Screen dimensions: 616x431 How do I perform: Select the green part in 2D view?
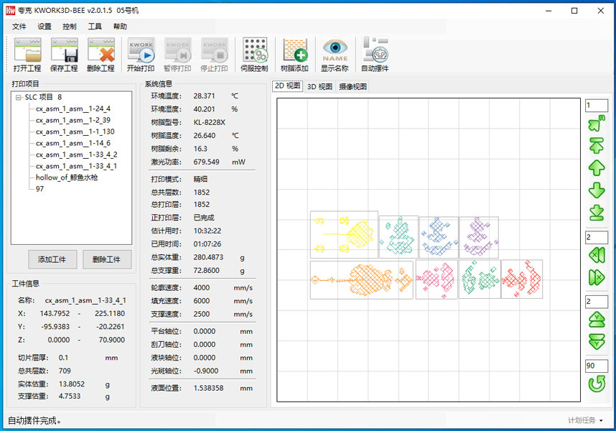pos(480,279)
